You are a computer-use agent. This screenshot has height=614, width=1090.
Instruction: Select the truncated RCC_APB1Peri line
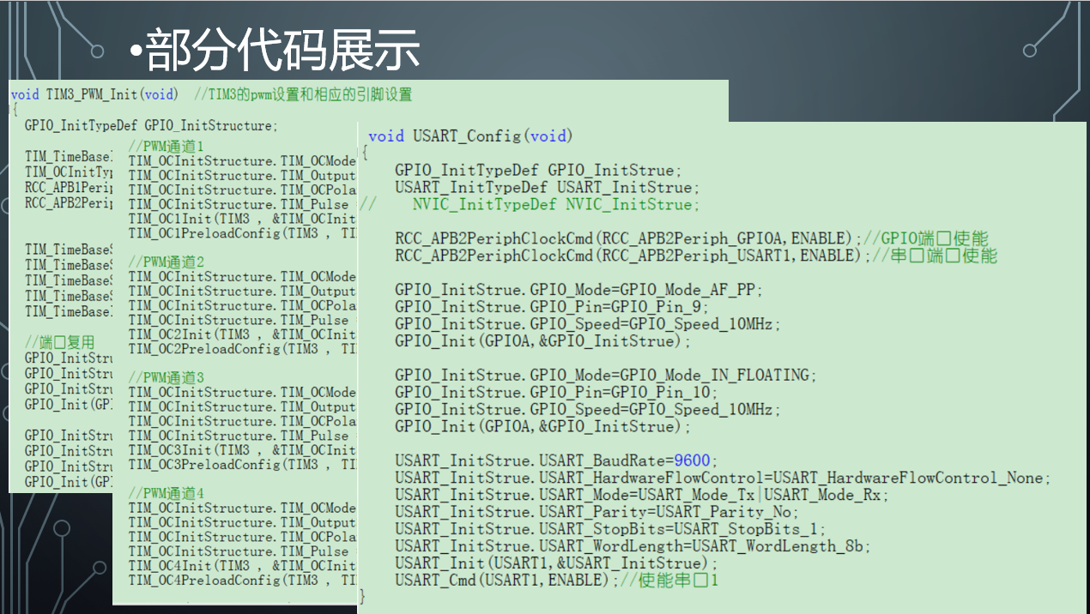click(x=69, y=188)
